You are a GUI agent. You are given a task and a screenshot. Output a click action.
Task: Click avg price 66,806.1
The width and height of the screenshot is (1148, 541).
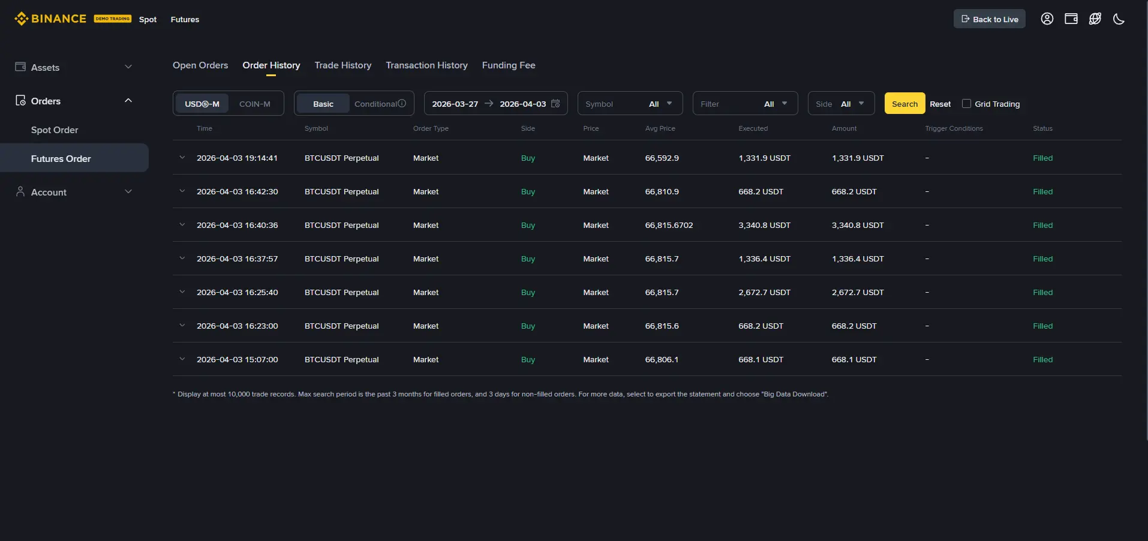point(662,359)
